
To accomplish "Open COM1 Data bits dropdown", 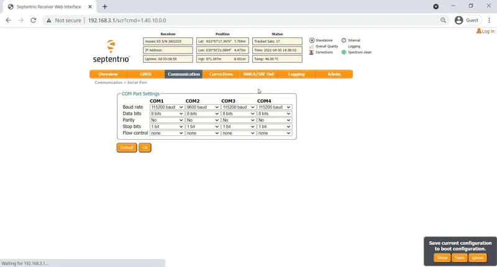I will pos(166,114).
